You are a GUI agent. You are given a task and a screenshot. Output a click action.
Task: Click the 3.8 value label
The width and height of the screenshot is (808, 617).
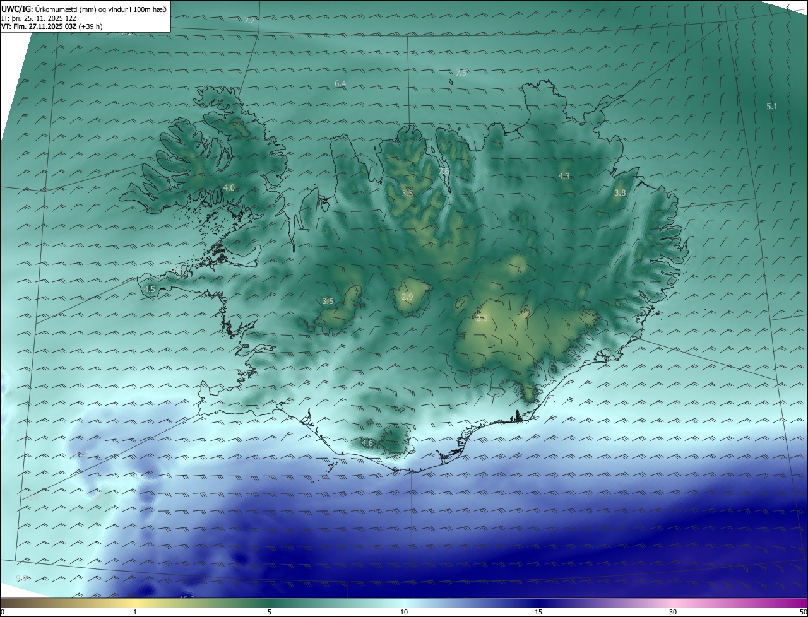[x=620, y=192]
